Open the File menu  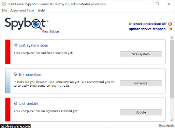coord(5,10)
